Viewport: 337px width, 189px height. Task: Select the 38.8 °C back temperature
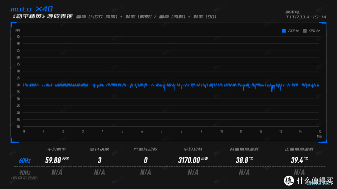click(x=244, y=160)
